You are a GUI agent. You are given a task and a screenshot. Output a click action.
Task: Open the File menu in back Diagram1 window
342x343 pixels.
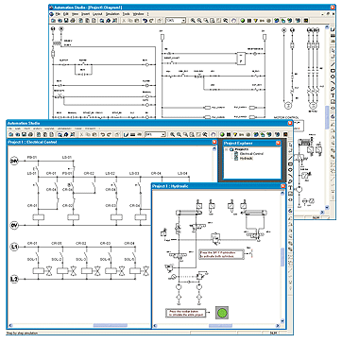point(58,14)
